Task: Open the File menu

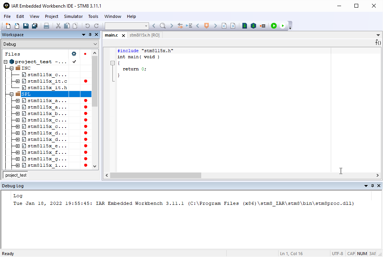Action: (x=7, y=16)
